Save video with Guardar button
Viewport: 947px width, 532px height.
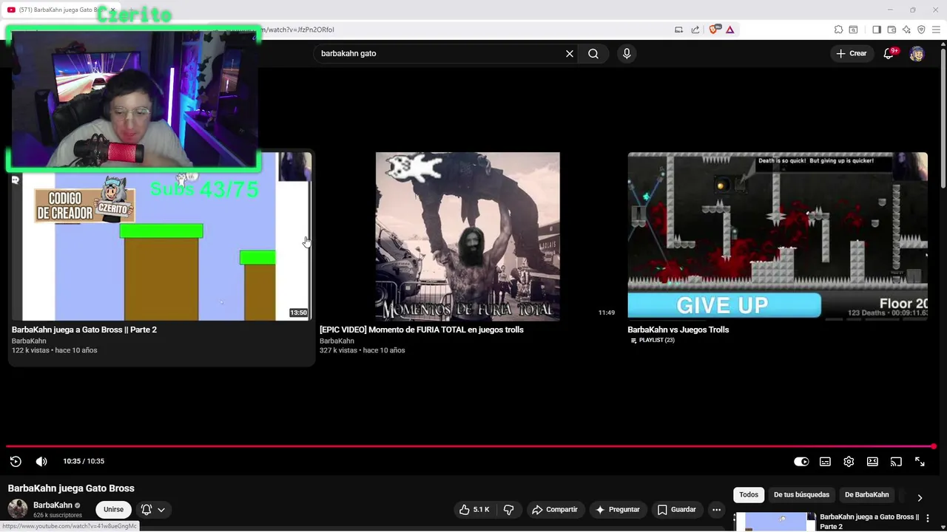(676, 509)
